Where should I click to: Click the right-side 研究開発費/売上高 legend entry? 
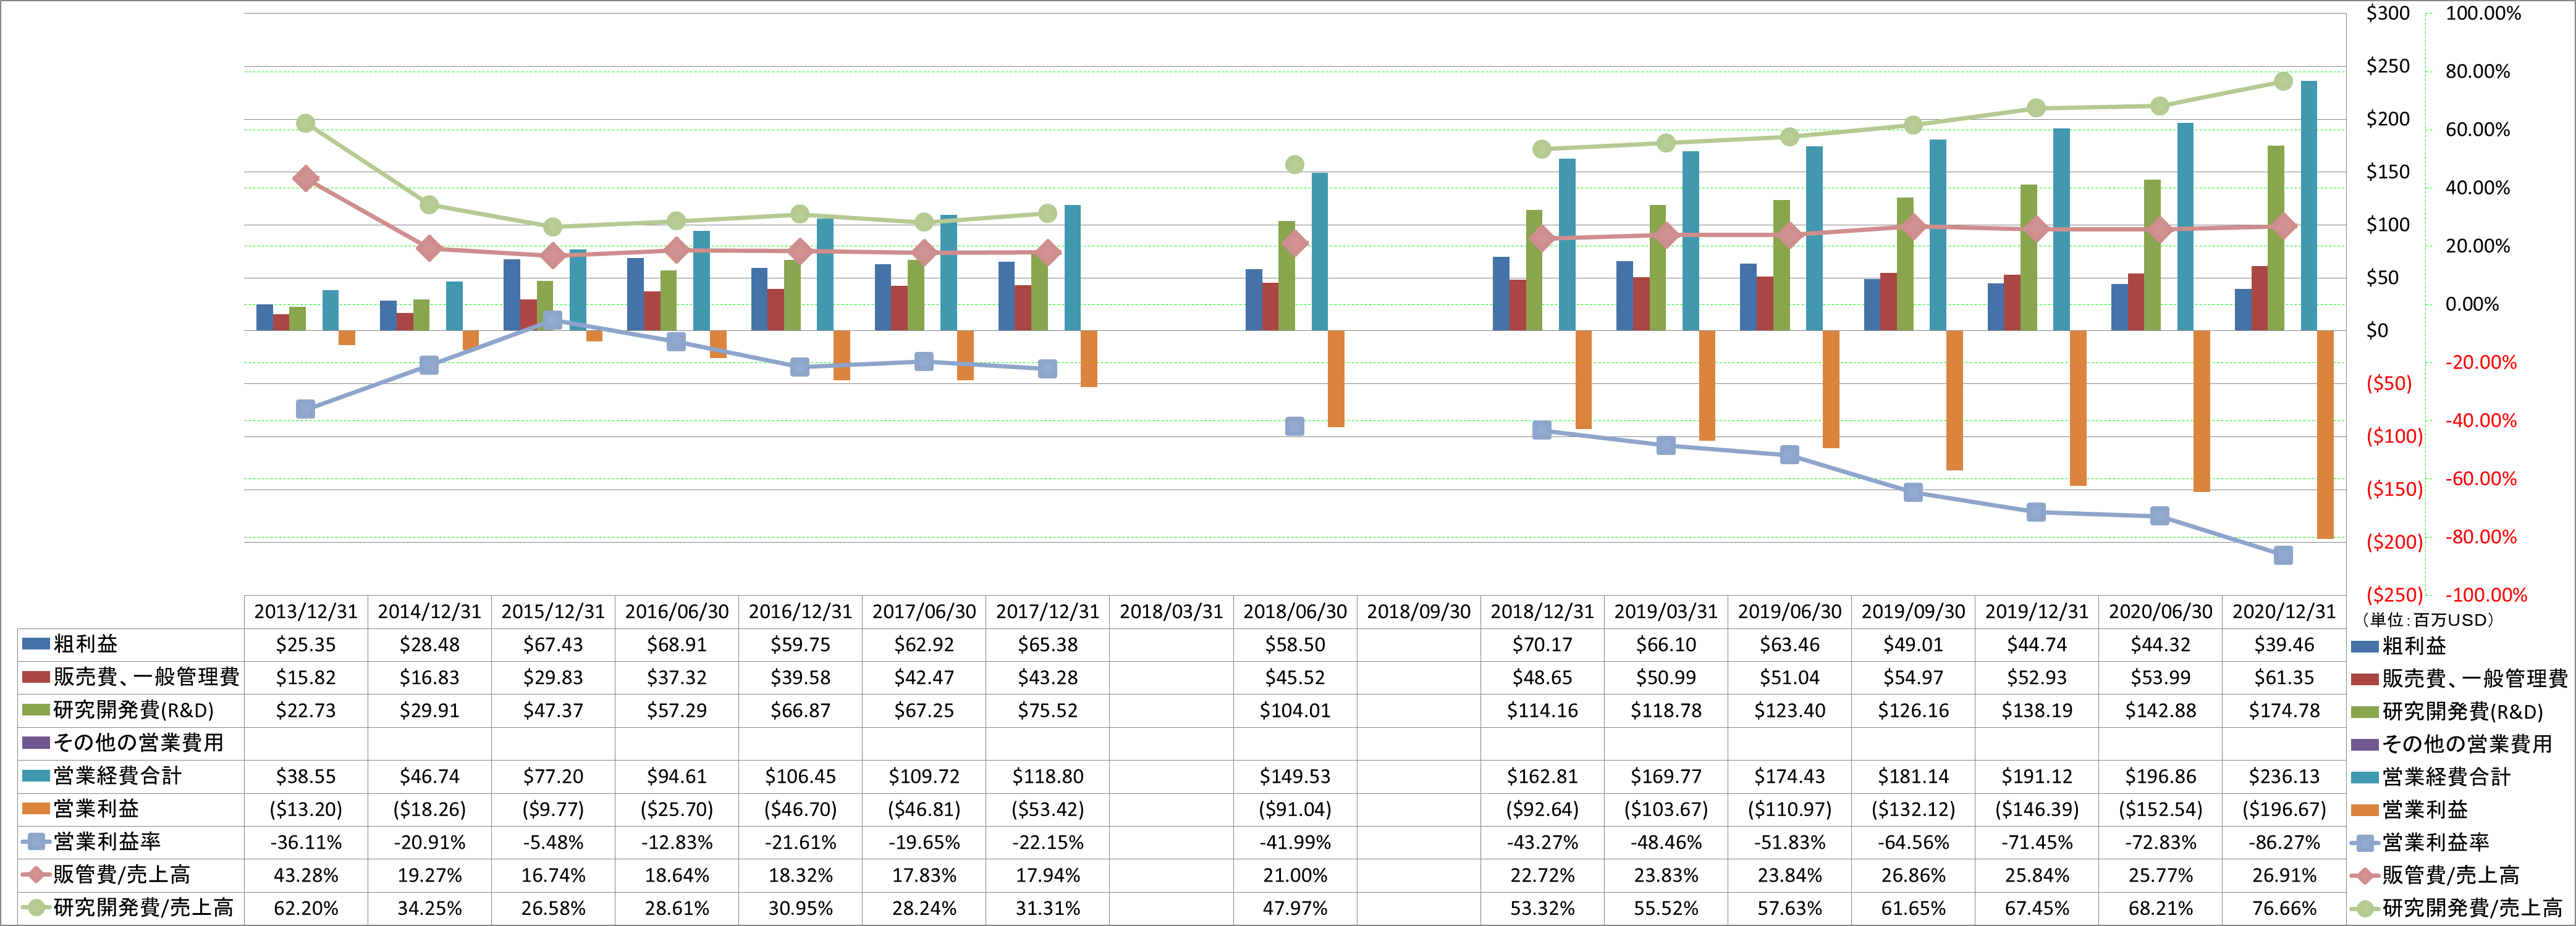(x=2457, y=909)
